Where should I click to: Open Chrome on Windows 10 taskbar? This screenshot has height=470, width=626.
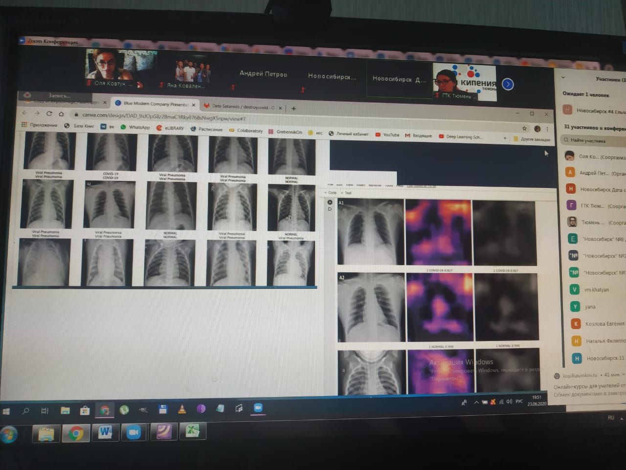(x=105, y=410)
